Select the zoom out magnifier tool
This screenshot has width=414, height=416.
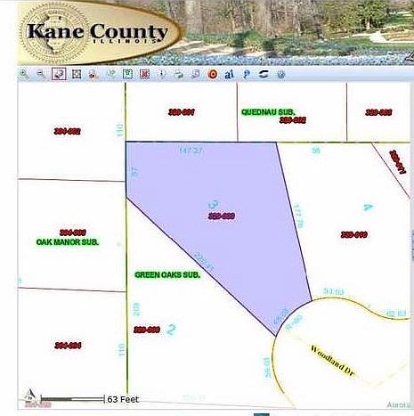(x=41, y=74)
